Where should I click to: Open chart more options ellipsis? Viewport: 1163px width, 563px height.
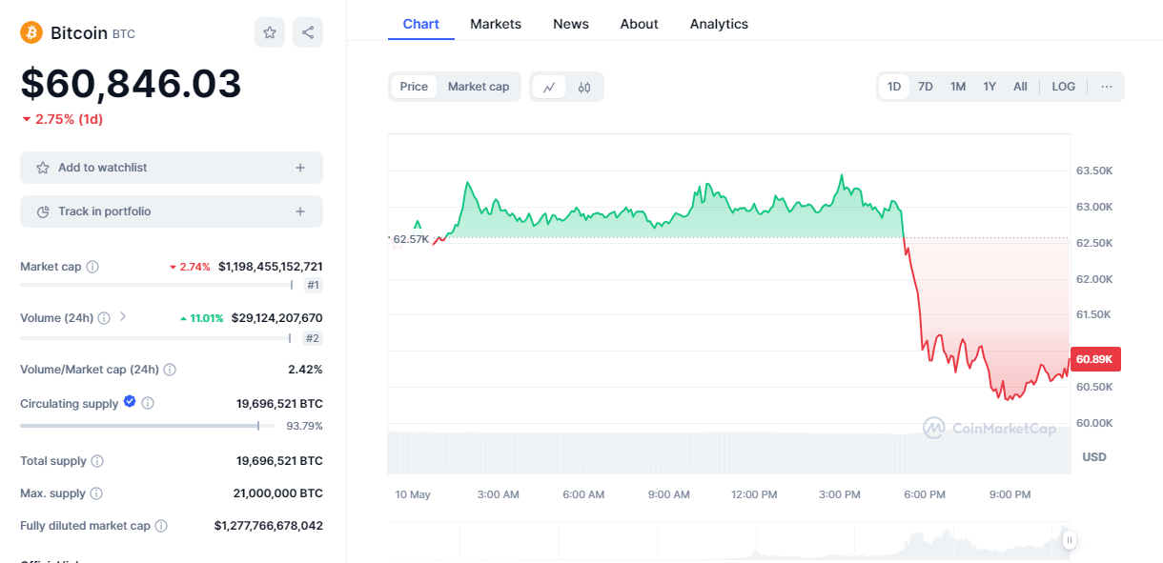pos(1107,87)
